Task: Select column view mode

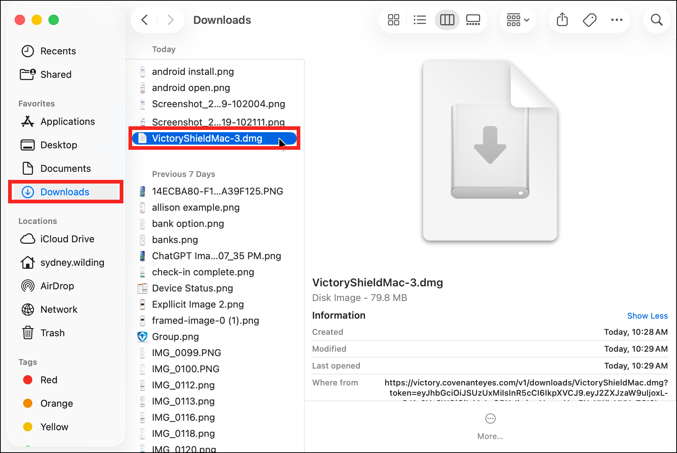Action: 447,20
